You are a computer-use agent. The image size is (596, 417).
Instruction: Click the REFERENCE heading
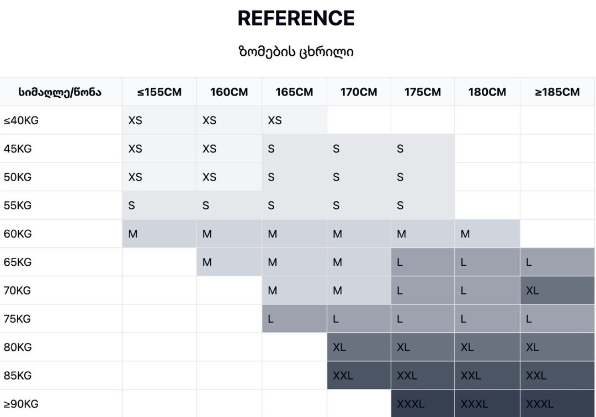[296, 18]
